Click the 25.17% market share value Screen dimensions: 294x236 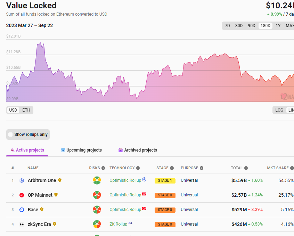pyautogui.click(x=286, y=195)
